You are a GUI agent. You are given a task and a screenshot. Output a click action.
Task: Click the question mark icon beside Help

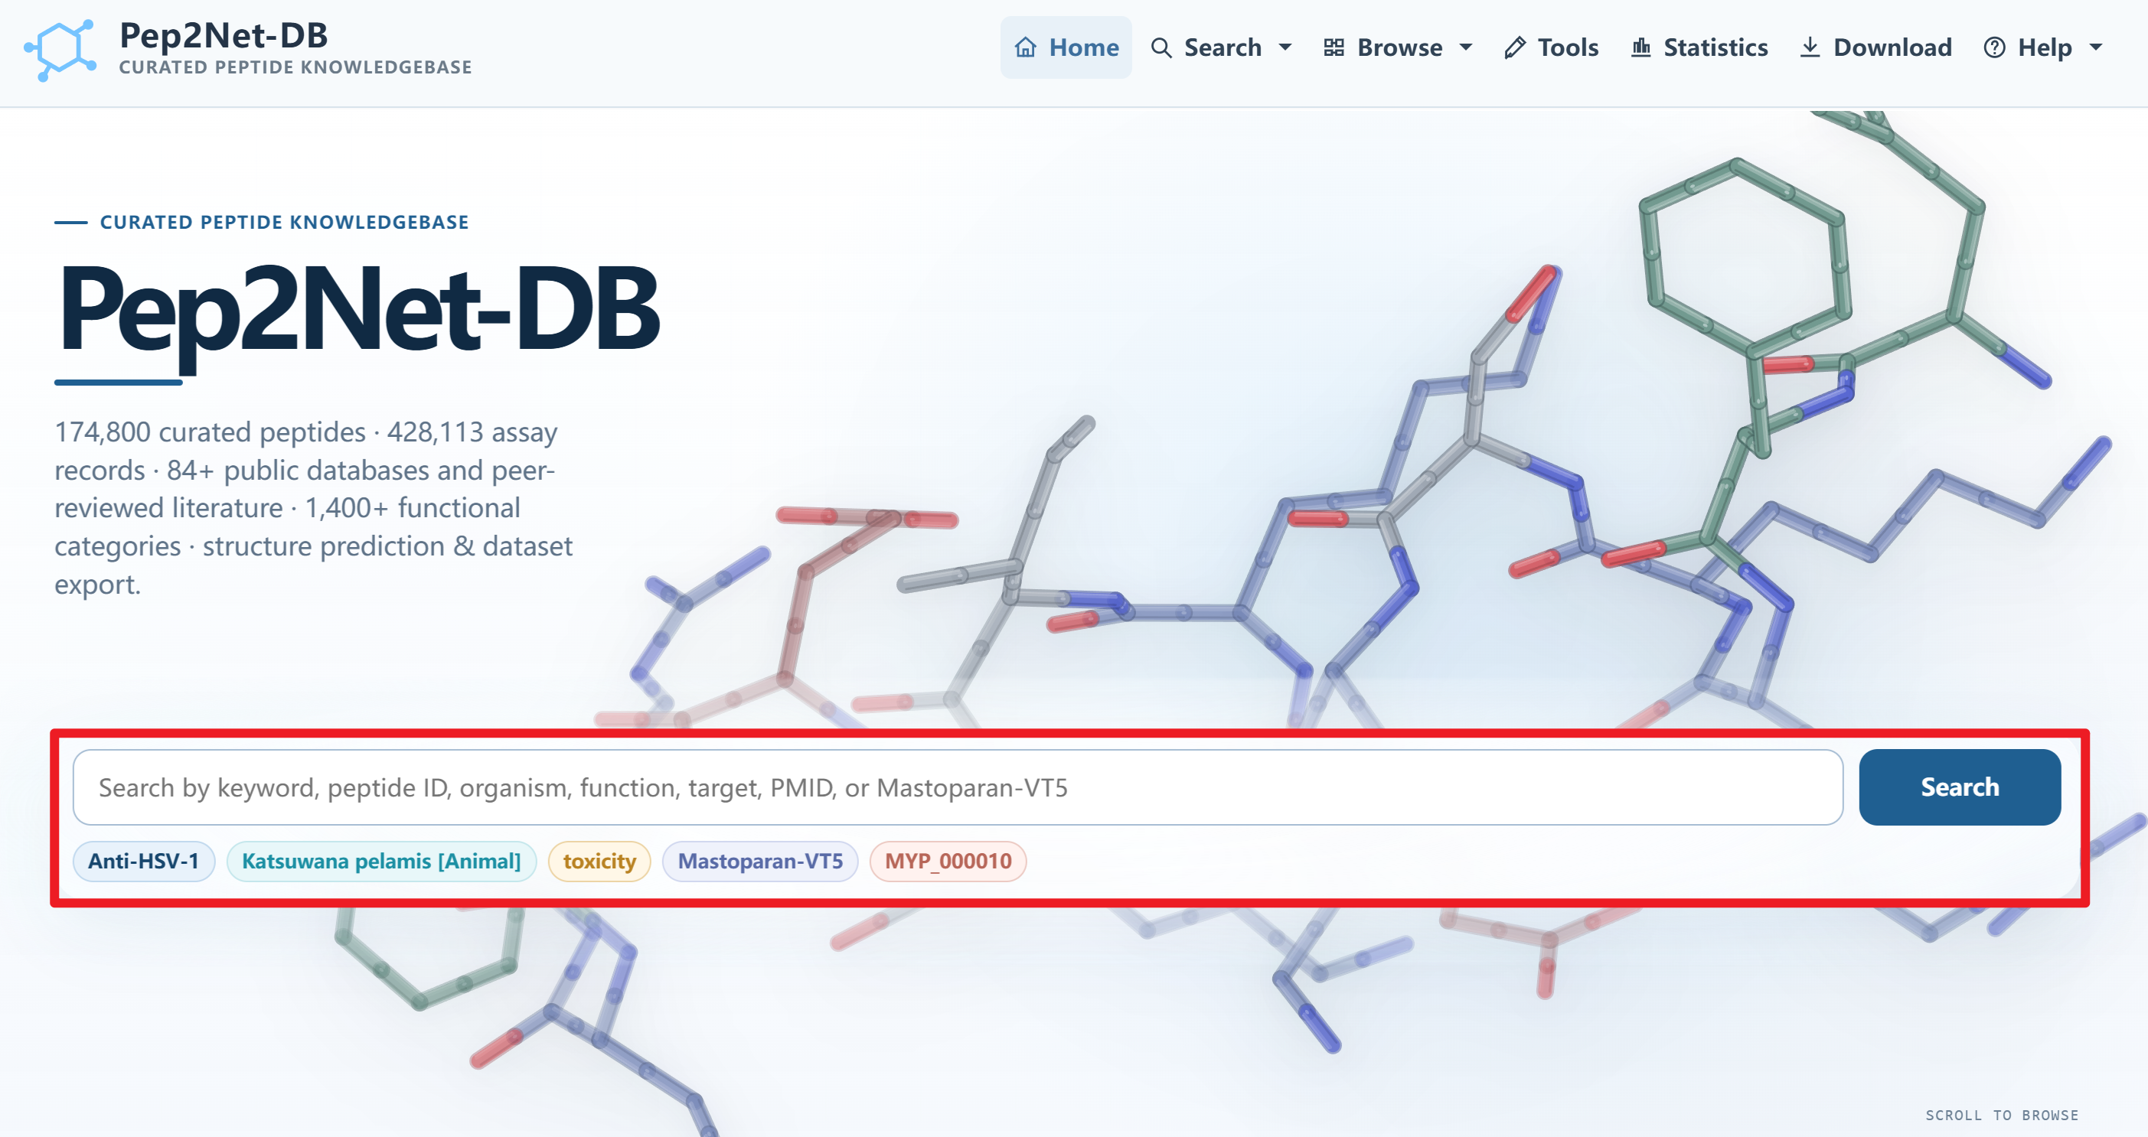click(x=1995, y=47)
